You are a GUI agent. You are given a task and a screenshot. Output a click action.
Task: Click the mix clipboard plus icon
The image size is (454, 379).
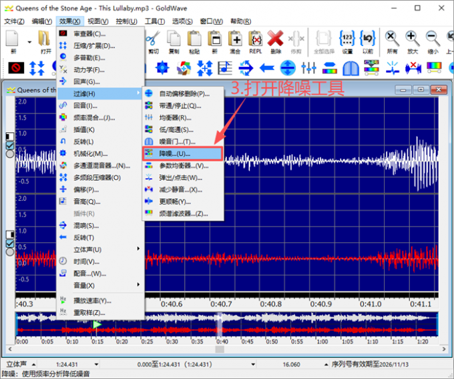coord(235,39)
